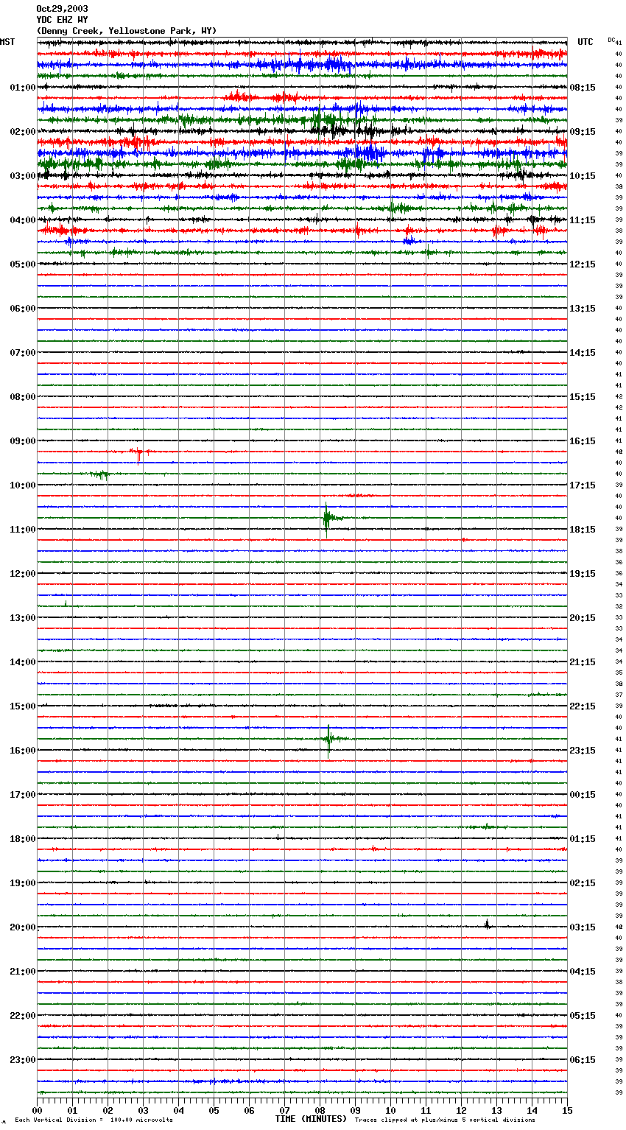This screenshot has width=626, height=1130.
Task: Select the 15:00 MST time label
Action: pyautogui.click(x=22, y=706)
